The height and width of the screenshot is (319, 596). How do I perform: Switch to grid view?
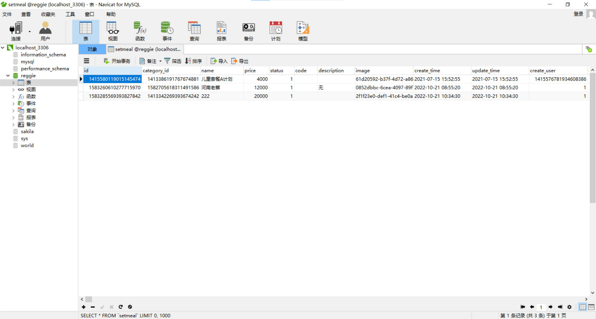click(583, 307)
